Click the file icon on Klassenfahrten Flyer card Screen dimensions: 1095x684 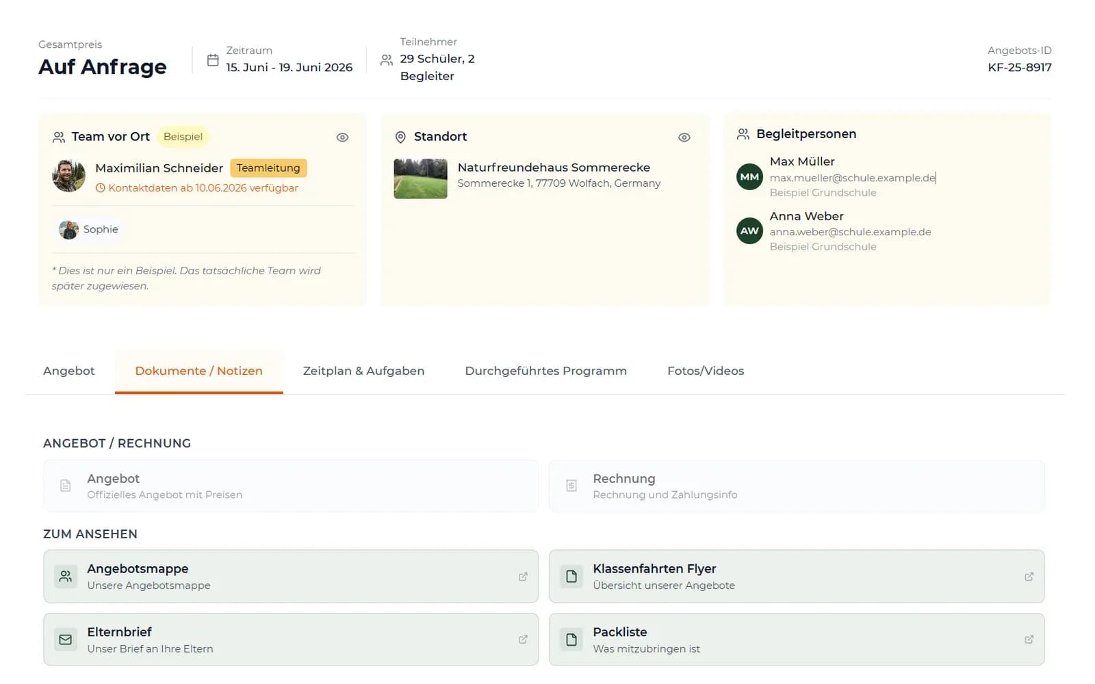pyautogui.click(x=571, y=577)
